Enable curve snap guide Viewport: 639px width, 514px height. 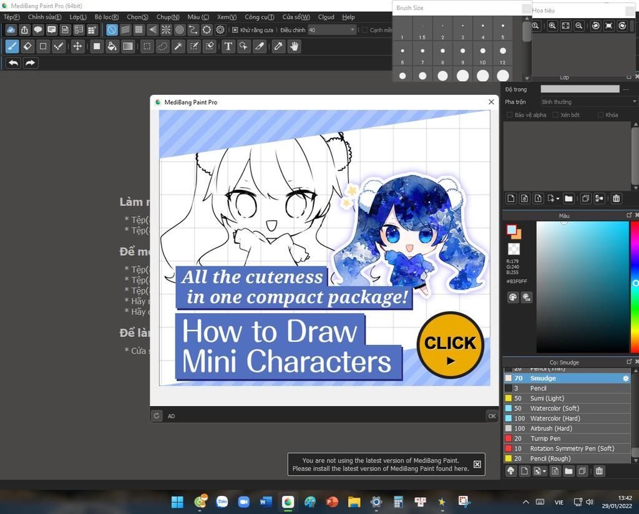pos(193,30)
